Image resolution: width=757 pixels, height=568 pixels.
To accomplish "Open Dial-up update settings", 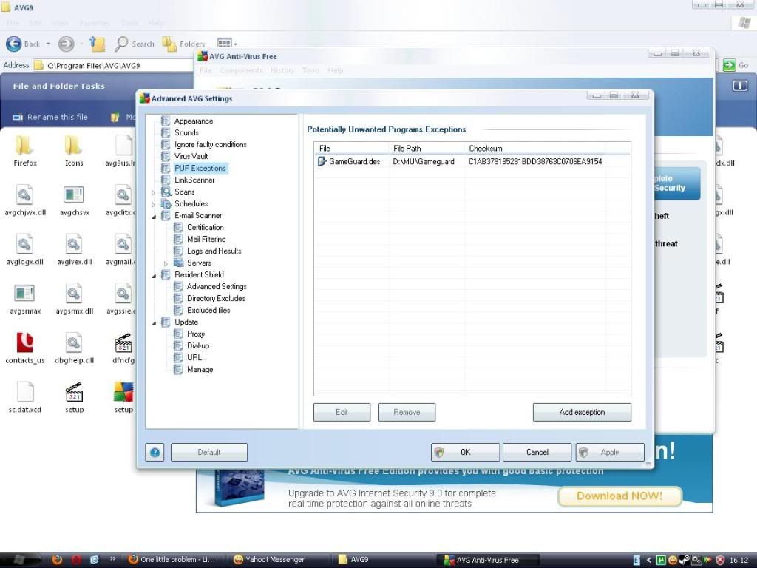I will (198, 345).
